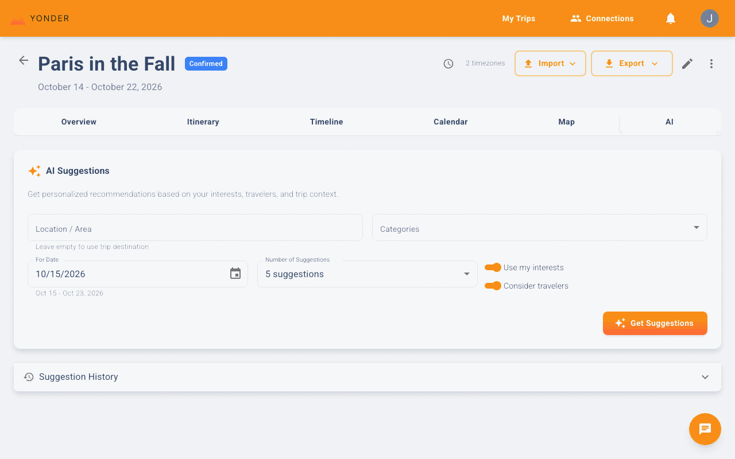735x459 pixels.
Task: Expand the Suggestion History section
Action: pos(705,377)
